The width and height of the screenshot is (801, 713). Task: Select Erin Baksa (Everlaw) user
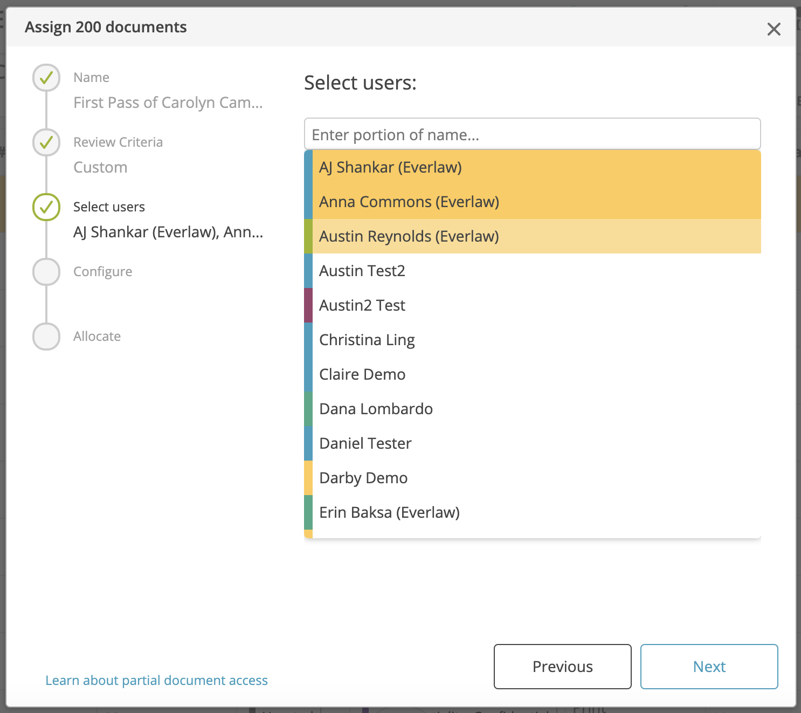point(533,512)
